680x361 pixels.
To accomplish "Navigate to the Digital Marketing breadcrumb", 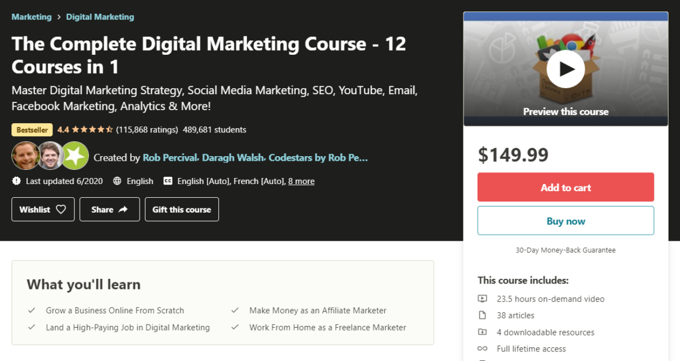I will (x=100, y=17).
